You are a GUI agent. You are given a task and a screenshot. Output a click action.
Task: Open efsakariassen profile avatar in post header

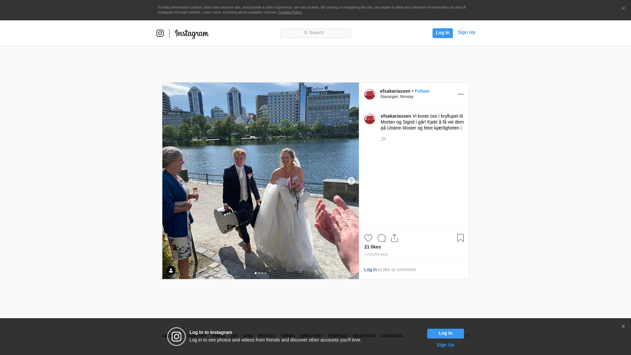tap(370, 94)
